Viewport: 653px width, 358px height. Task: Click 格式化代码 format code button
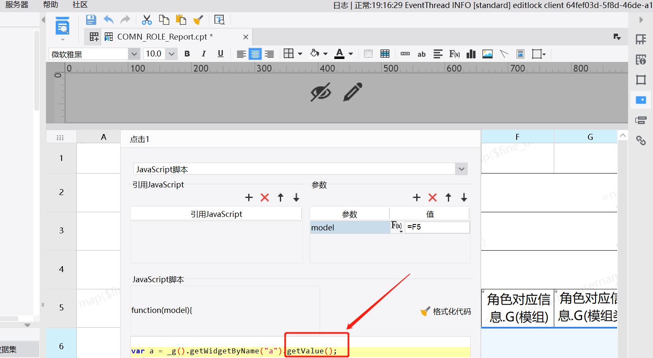pos(446,312)
